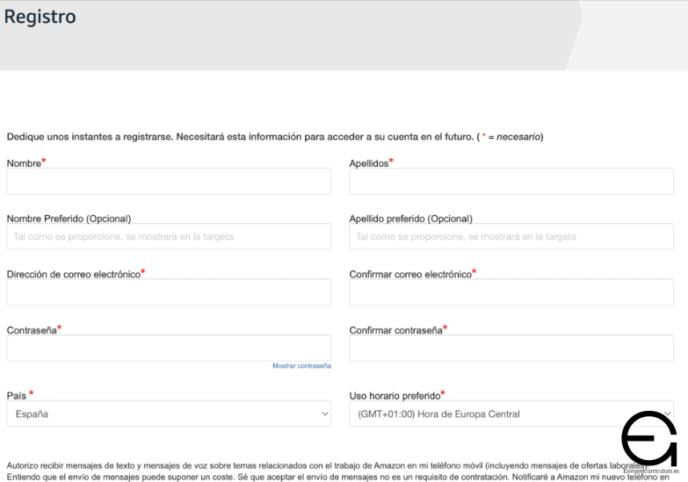Screen dimensions: 688x482
Task: Click the Nombre Preferido (Opcional) label
Action: (x=69, y=219)
